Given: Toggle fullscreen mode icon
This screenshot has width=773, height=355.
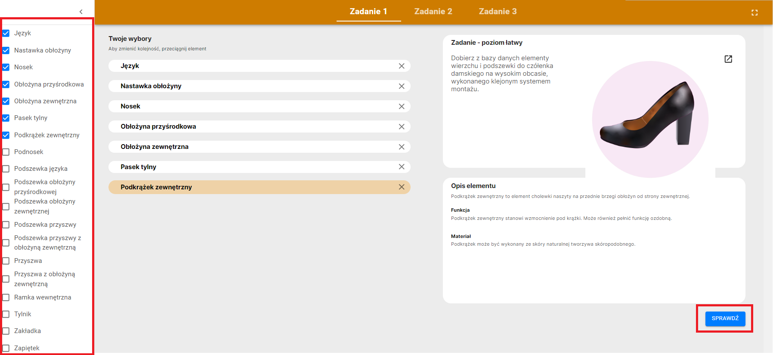Looking at the screenshot, I should tap(754, 12).
